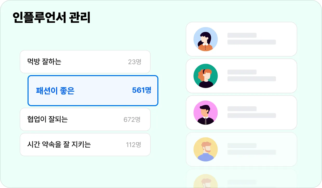Screen dimensions: 322x188
Task: Open the influencer card with the pink avatar
Action: tap(242, 113)
